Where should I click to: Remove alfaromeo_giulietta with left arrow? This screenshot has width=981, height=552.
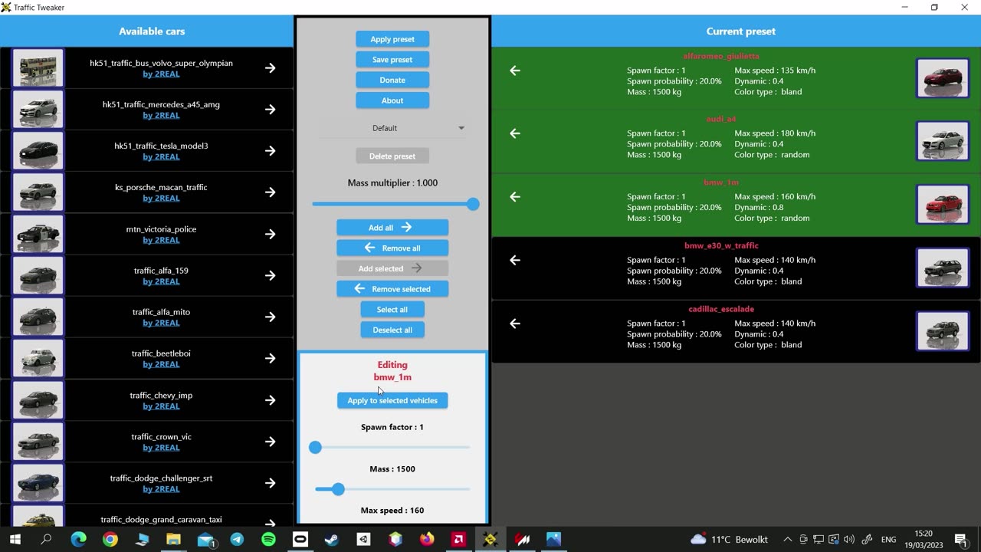coord(515,71)
